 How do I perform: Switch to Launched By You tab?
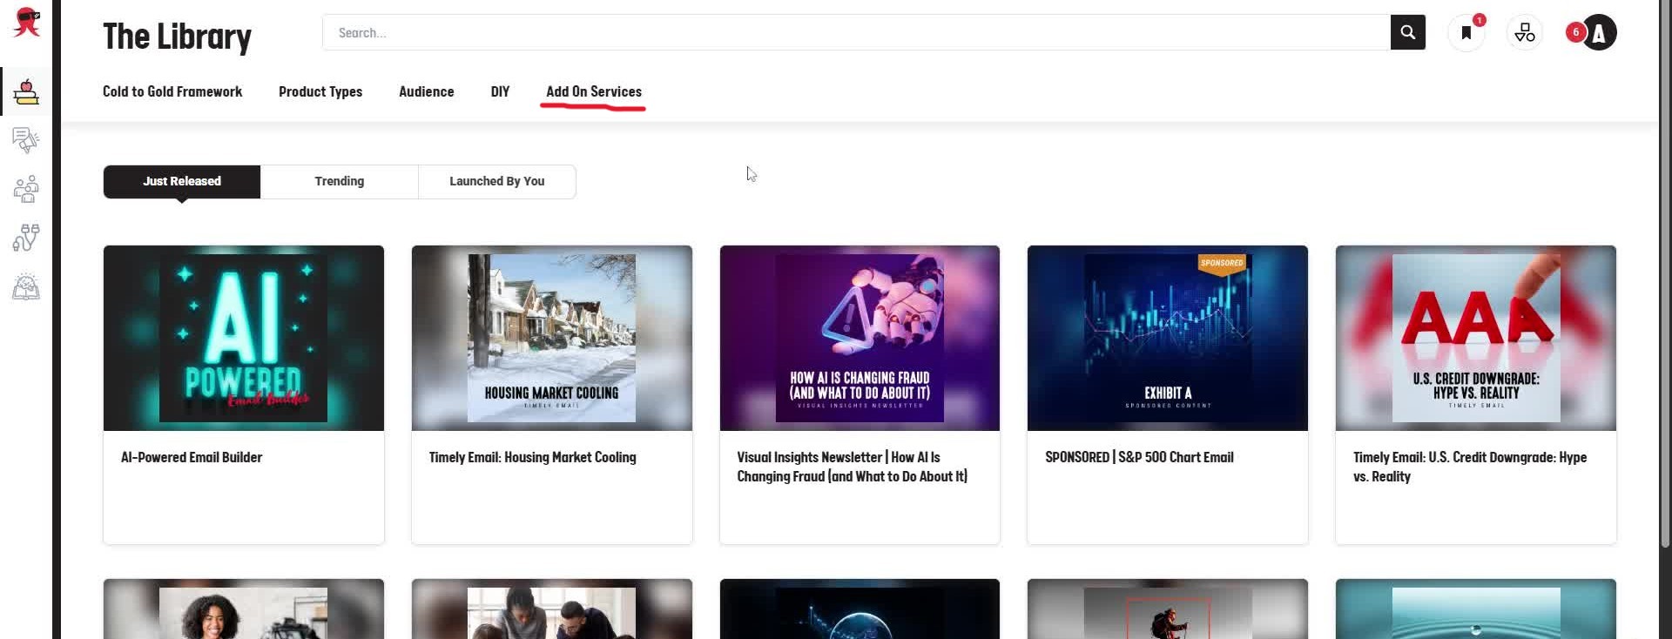pyautogui.click(x=497, y=181)
